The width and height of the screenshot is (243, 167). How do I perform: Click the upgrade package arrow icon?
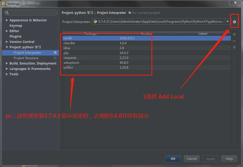(234, 47)
